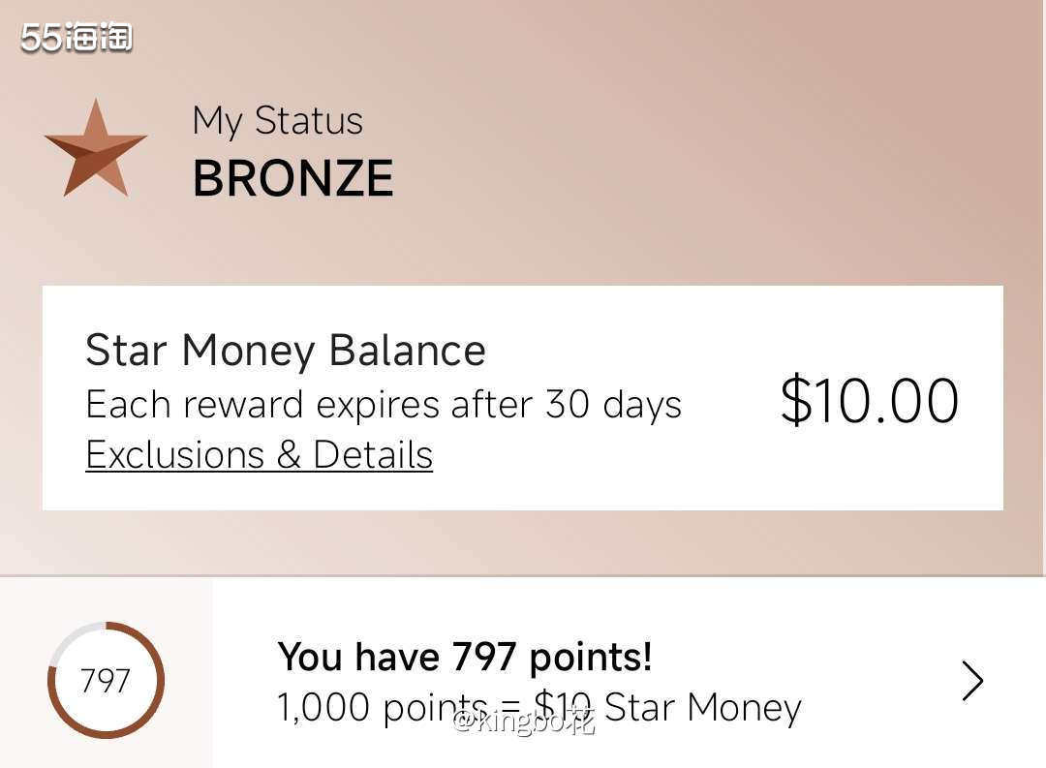The height and width of the screenshot is (768, 1046).
Task: Click the word "Details" in the underlined link
Action: coord(373,455)
